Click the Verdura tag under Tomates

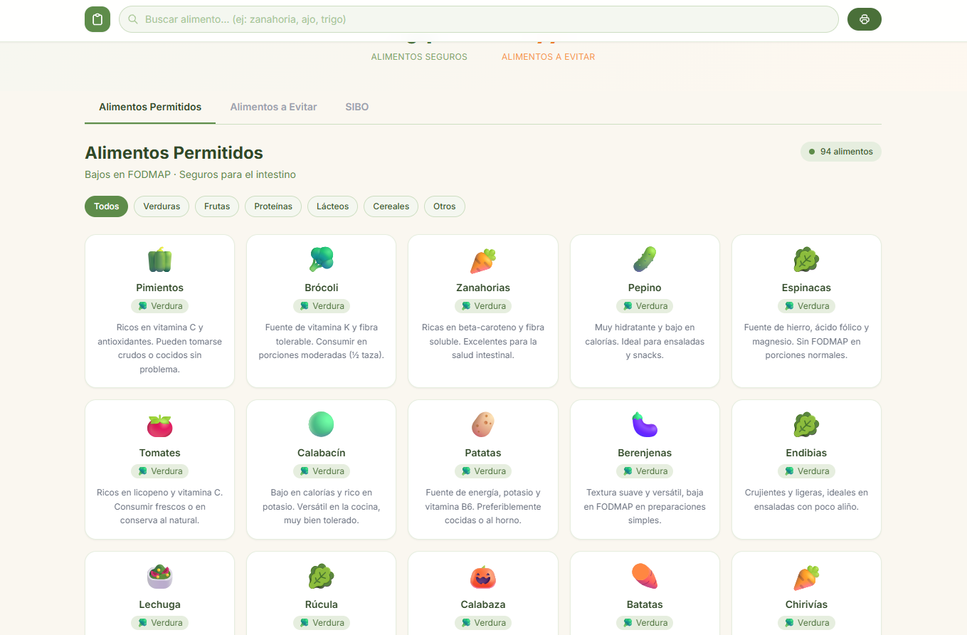(160, 471)
